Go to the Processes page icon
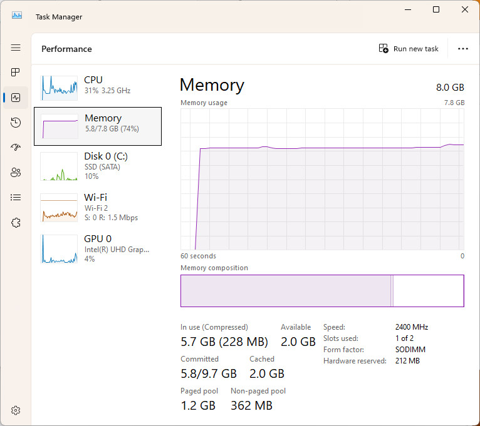Viewport: 480px width, 426px height. (15, 72)
